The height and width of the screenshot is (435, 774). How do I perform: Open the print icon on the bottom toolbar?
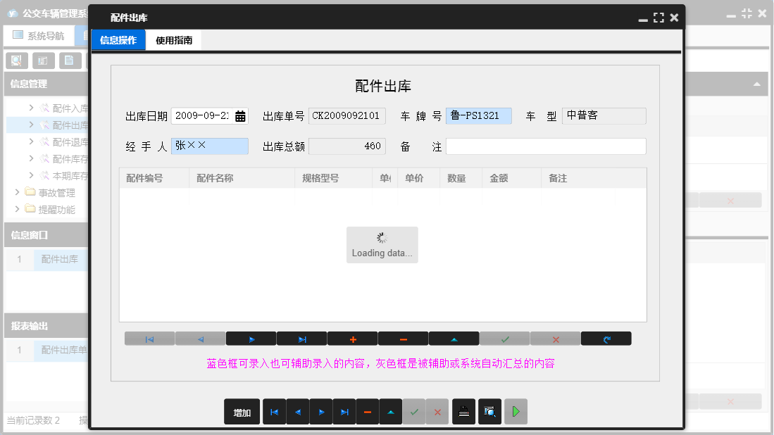point(464,412)
